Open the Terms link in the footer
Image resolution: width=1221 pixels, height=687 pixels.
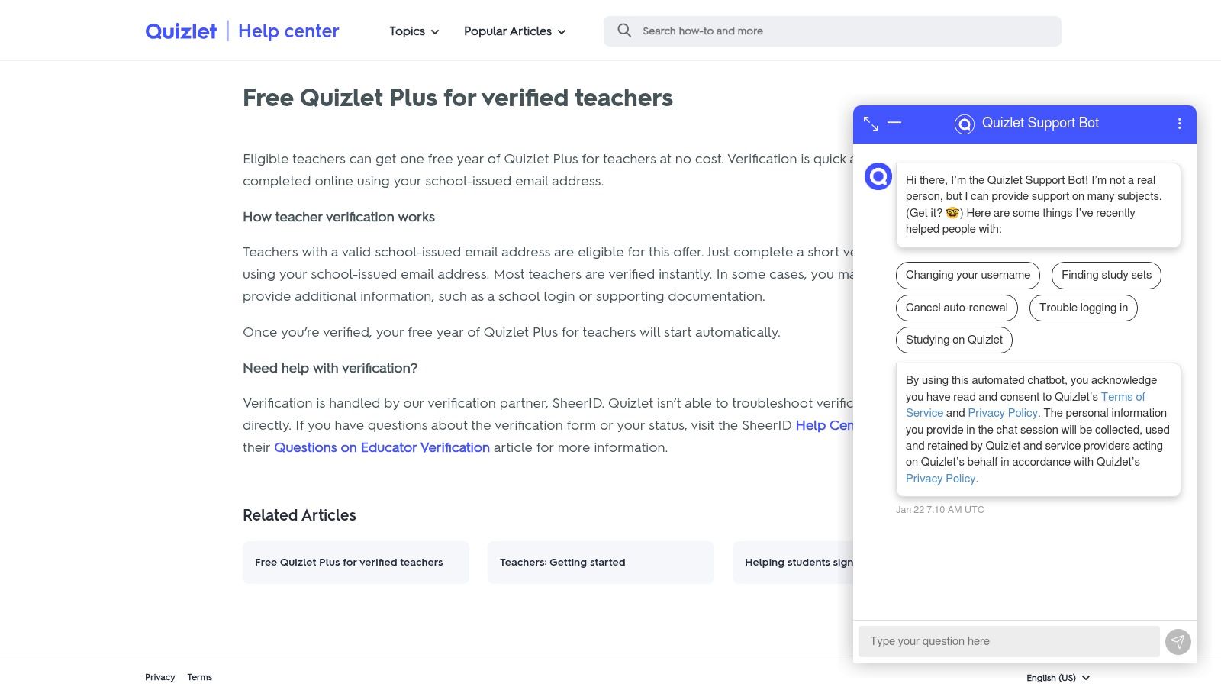point(199,677)
